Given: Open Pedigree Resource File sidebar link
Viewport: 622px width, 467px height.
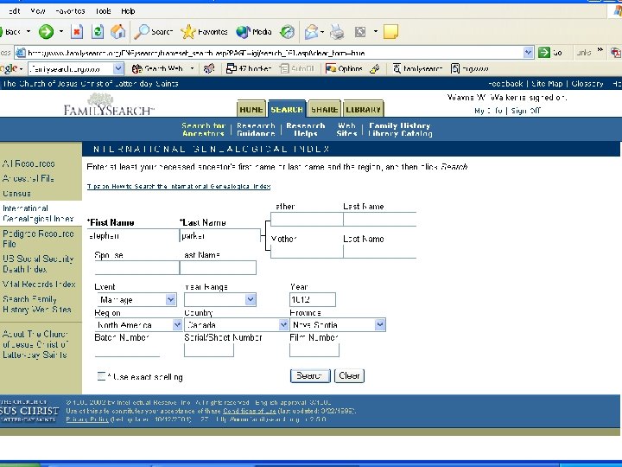Looking at the screenshot, I should [38, 239].
